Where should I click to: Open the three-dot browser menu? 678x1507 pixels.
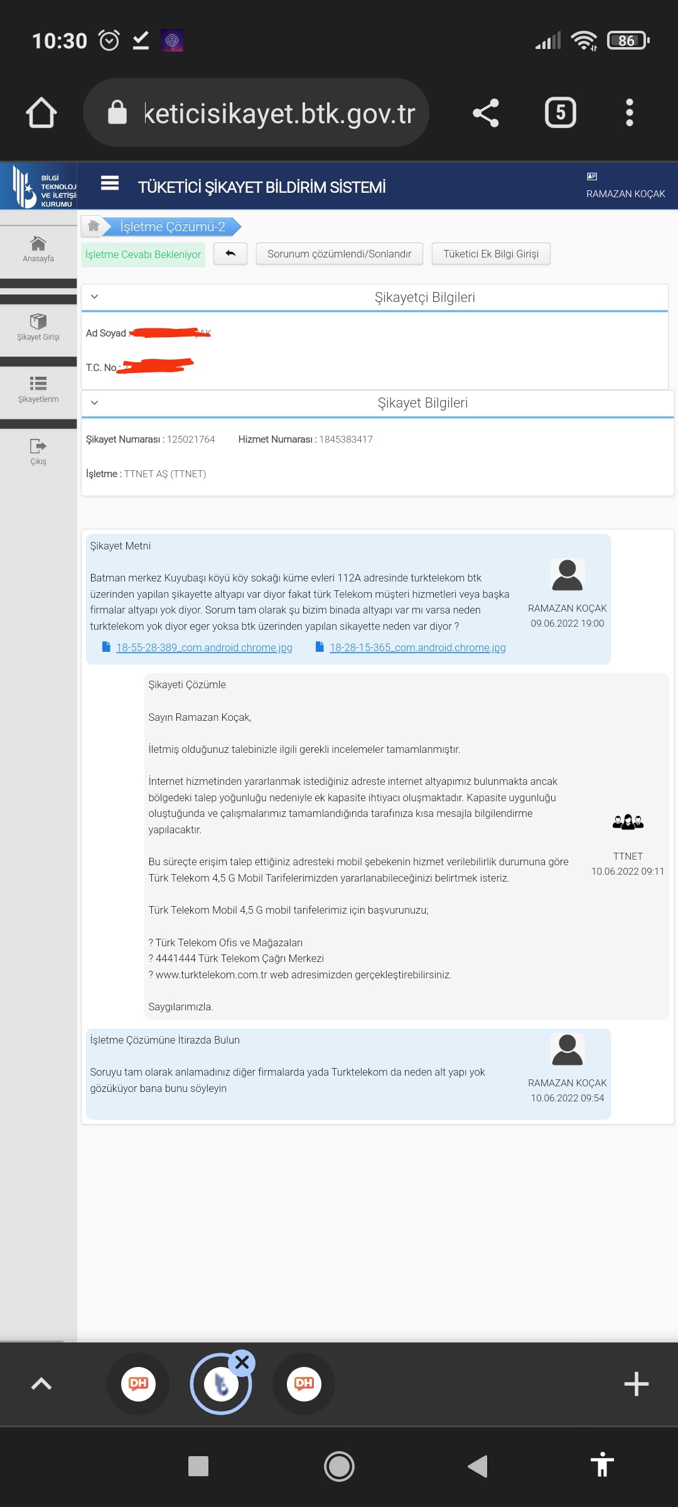pos(629,113)
